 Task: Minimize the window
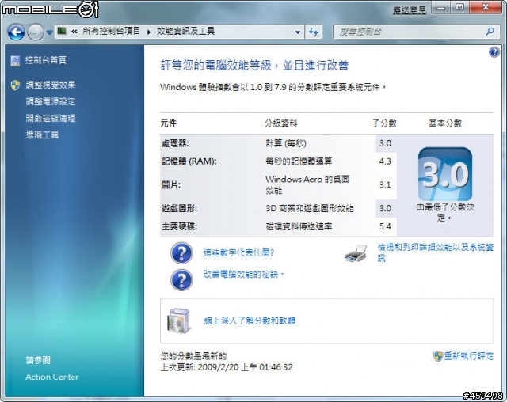coord(441,7)
